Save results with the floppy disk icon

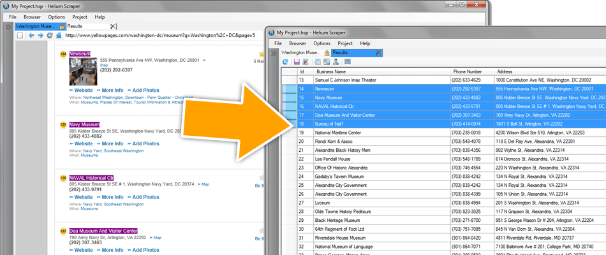[295, 62]
